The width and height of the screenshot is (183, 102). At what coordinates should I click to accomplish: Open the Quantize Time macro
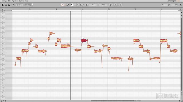(116, 5)
